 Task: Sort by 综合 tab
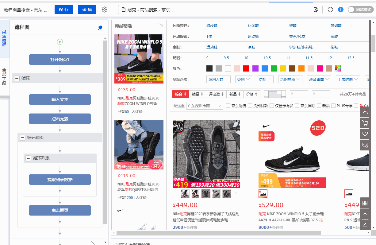[181, 94]
